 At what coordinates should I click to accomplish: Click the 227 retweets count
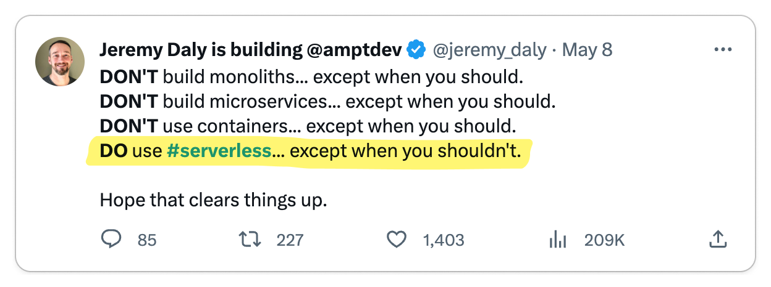click(x=290, y=240)
